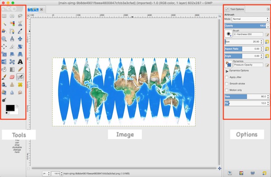Open the Tool Options tab menu arrow
The image size is (271, 177).
268,9
